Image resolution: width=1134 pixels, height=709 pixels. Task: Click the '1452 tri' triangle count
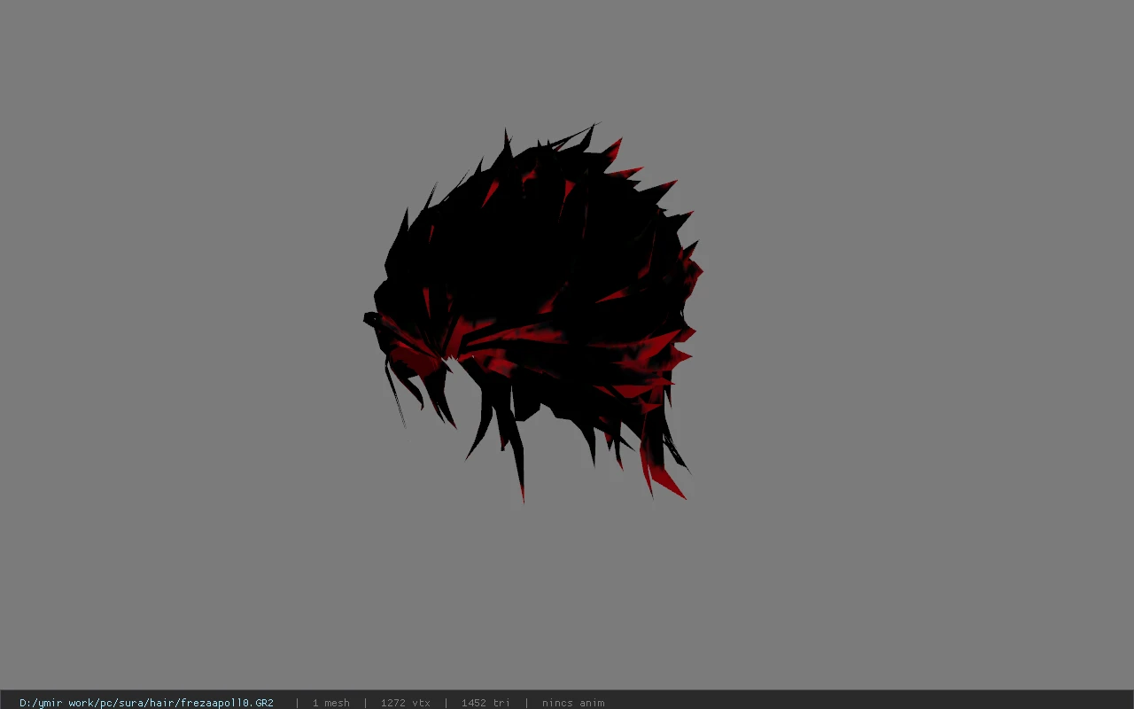coord(485,703)
